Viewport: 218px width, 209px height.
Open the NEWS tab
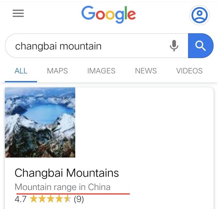(146, 71)
